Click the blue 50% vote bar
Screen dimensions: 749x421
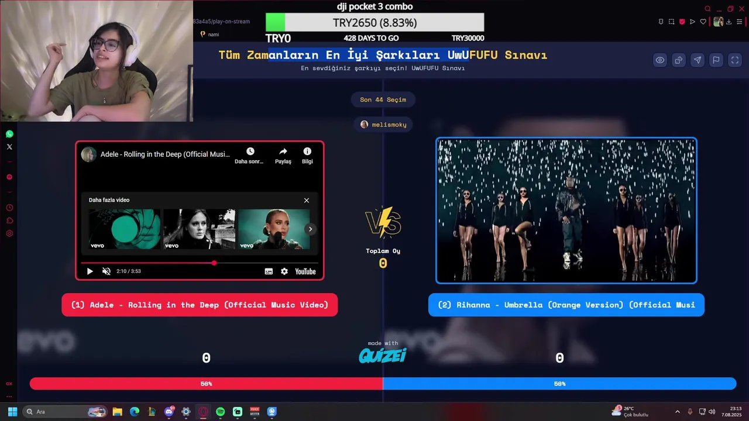[x=559, y=384]
